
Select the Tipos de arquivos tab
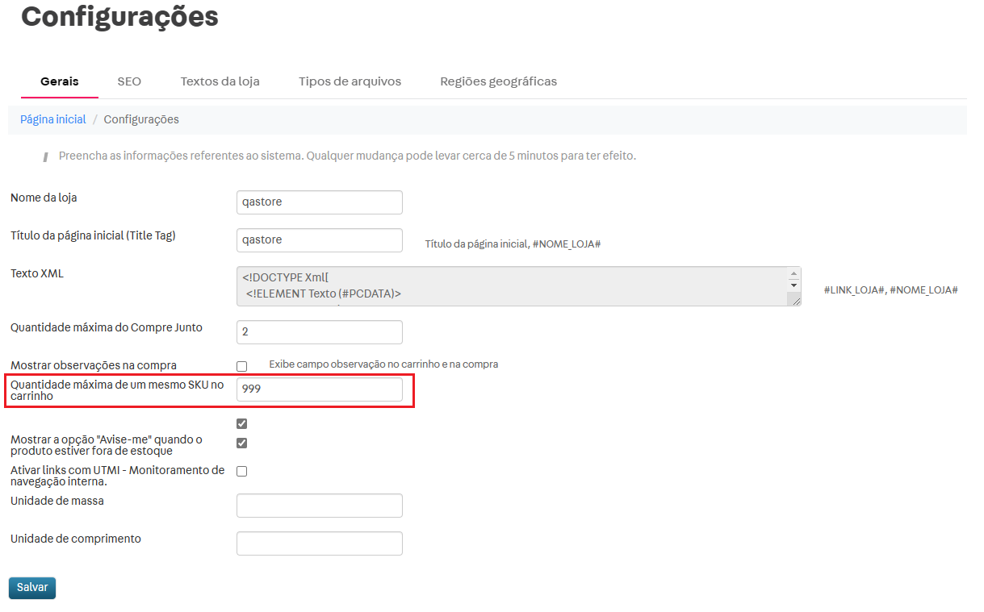[x=350, y=81]
